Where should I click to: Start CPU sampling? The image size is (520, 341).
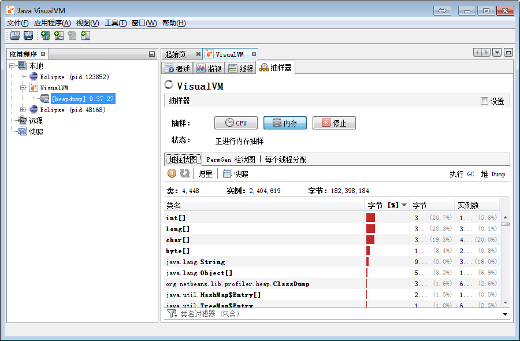(236, 123)
